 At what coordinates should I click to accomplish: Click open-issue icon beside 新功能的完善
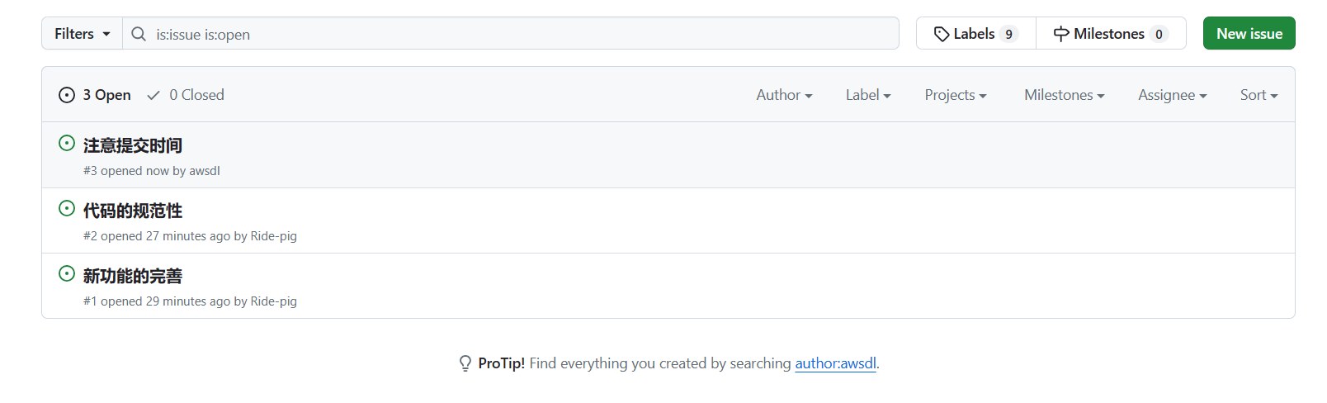[67, 274]
